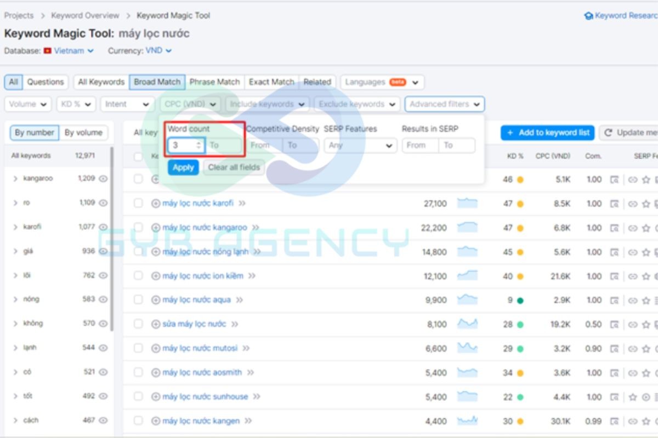This screenshot has width=658, height=438.
Task: Click plus icon beside 'máy lọc nước ion kiềm'
Action: (x=156, y=276)
